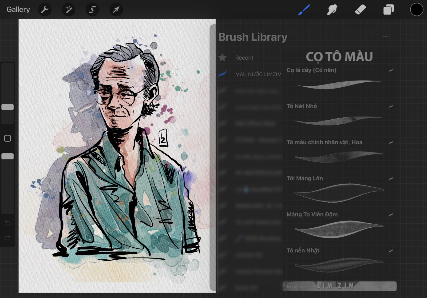Image resolution: width=427 pixels, height=298 pixels.
Task: Select the MÀU NƯỚC LIMZIM brush set
Action: (250, 74)
